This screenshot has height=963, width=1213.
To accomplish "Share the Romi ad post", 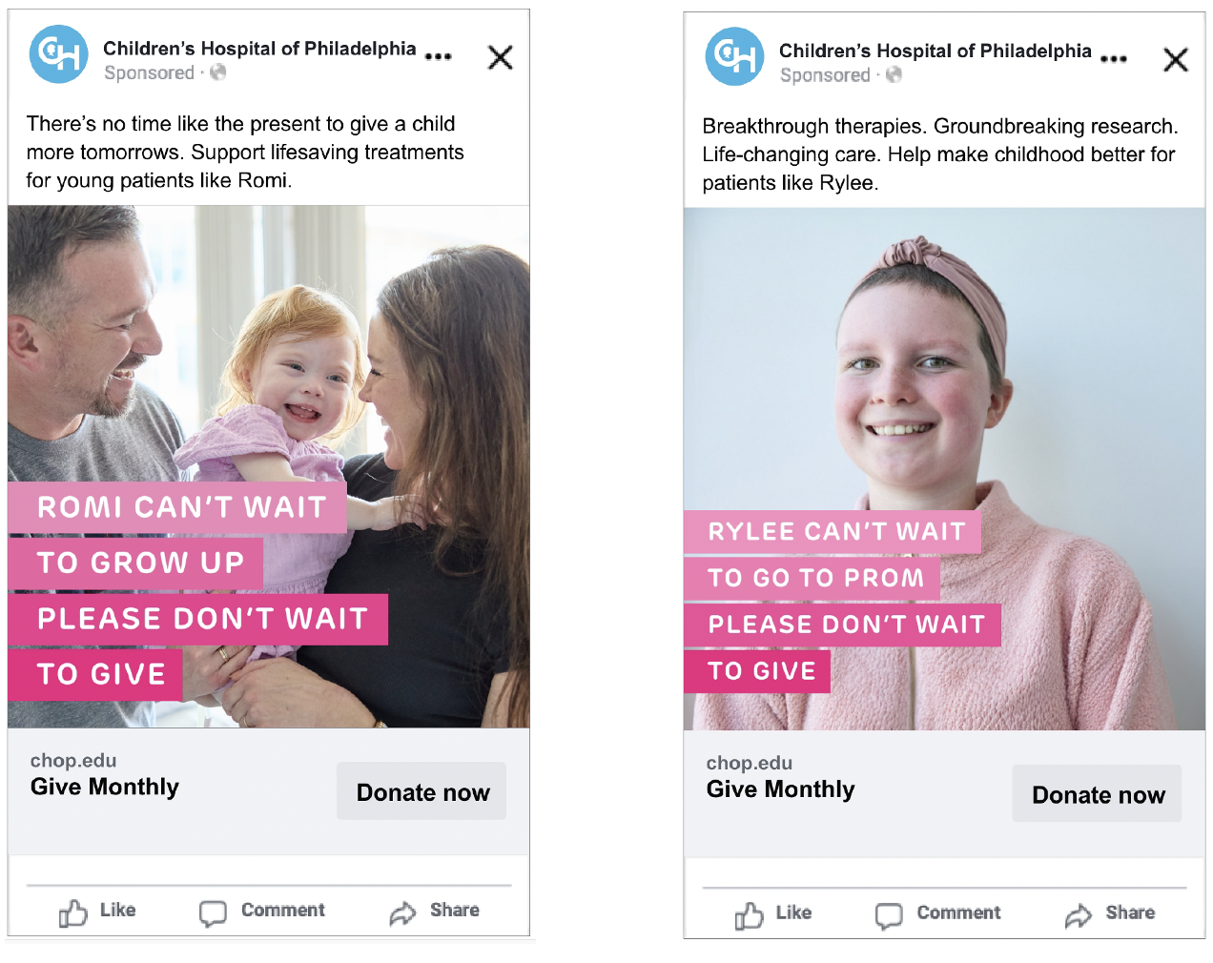I will click(x=434, y=912).
